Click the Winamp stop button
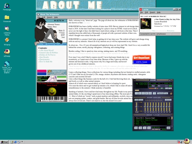192x144 pixels. tap(147, 93)
